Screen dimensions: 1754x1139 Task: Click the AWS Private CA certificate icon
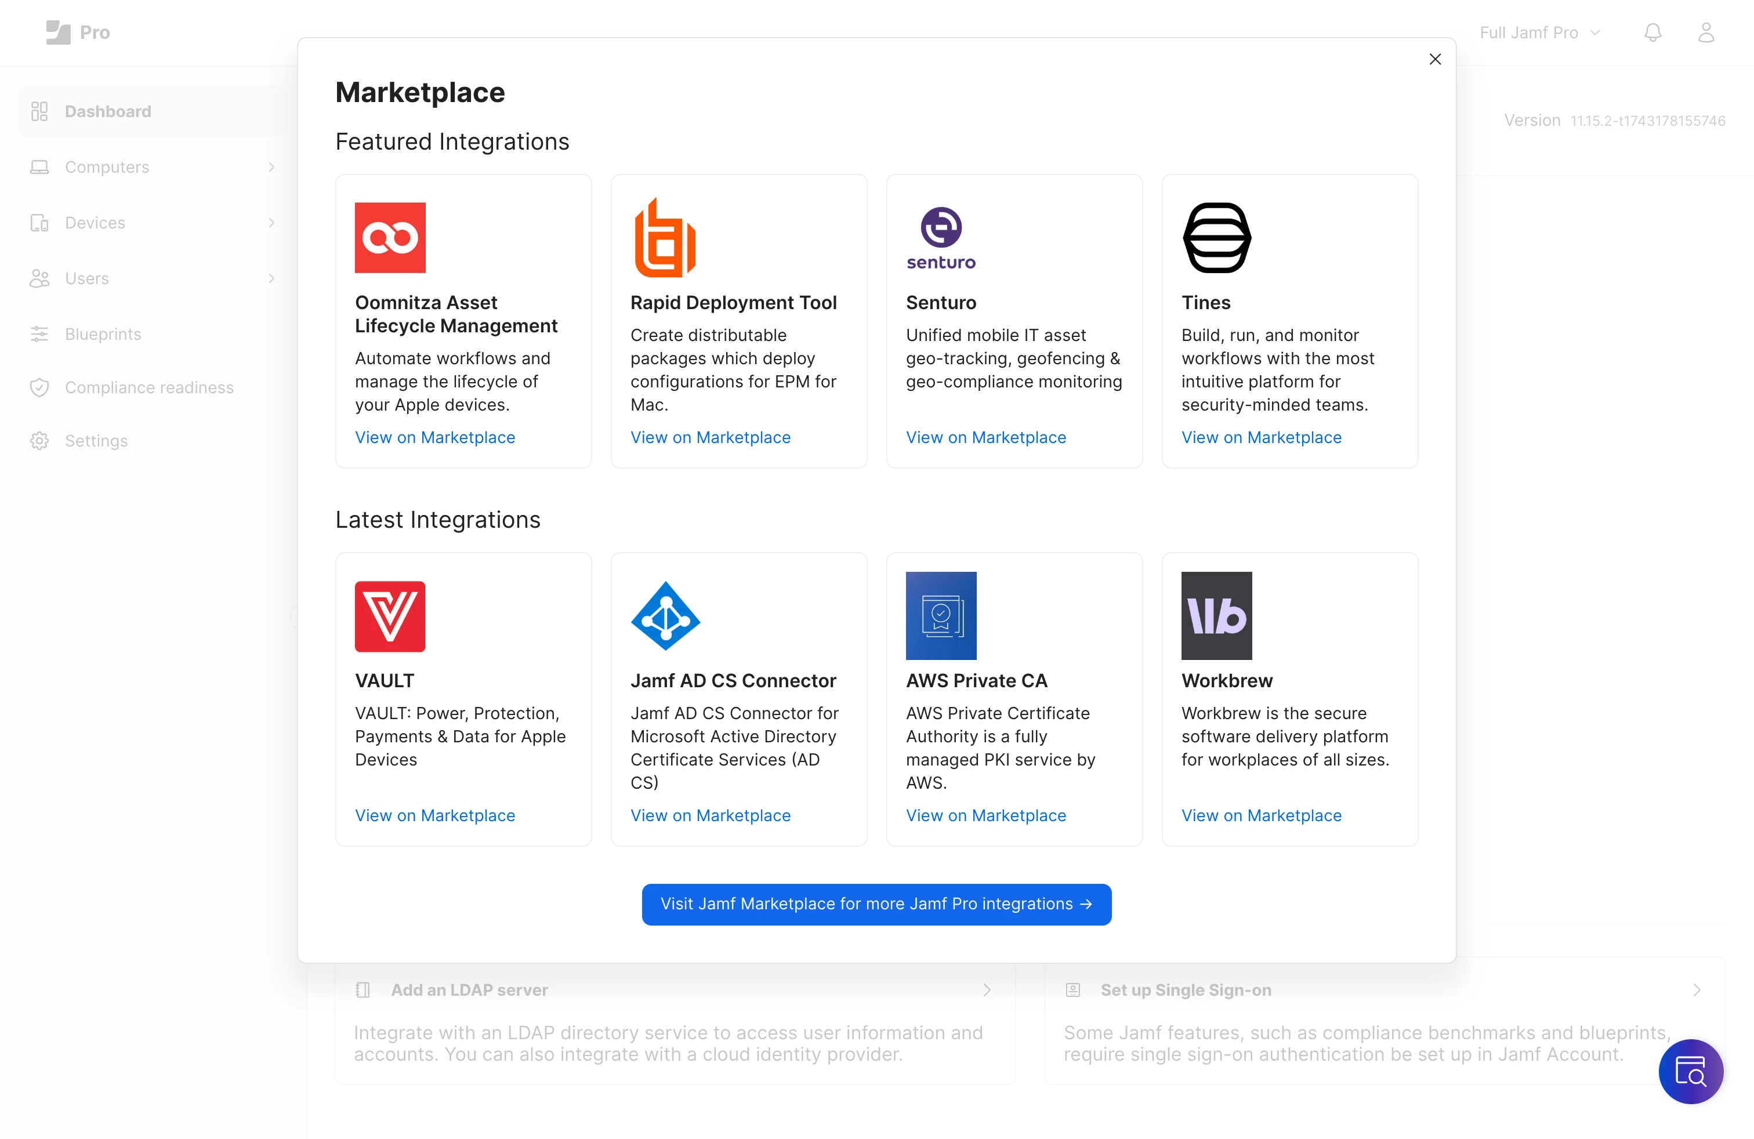click(x=940, y=616)
